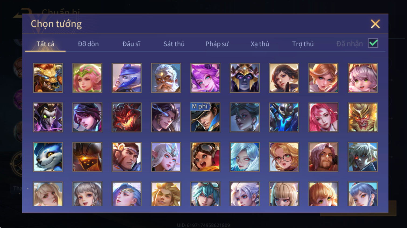
Task: Switch to the Đỡ đòn tab
Action: pyautogui.click(x=88, y=44)
